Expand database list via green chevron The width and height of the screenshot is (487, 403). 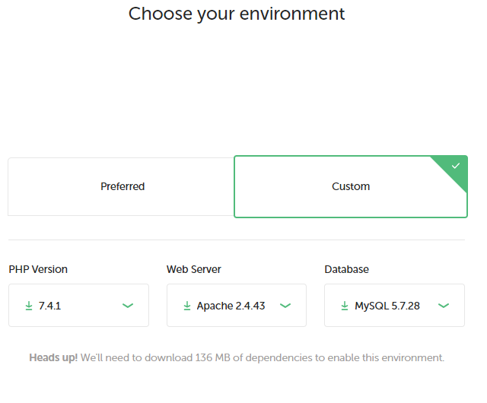click(444, 306)
